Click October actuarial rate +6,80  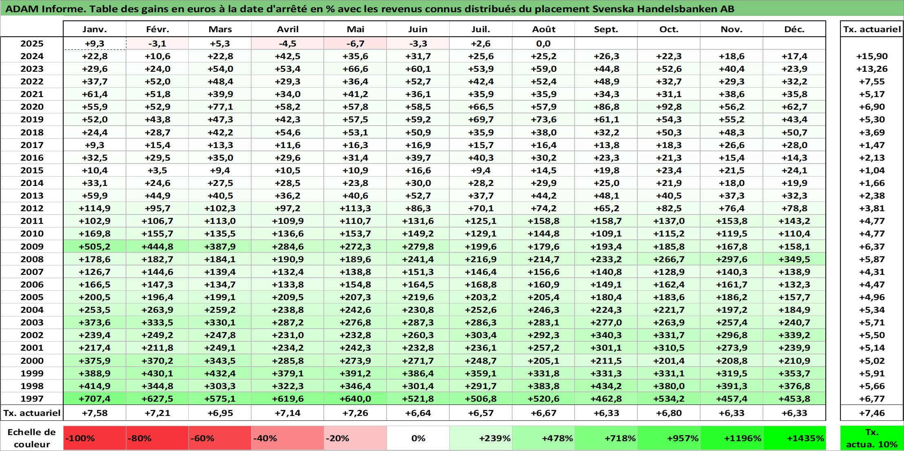click(x=669, y=413)
